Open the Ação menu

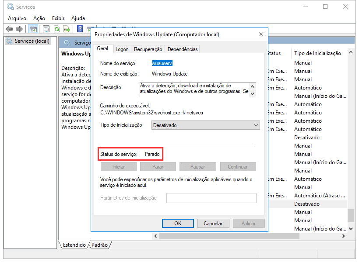point(39,18)
